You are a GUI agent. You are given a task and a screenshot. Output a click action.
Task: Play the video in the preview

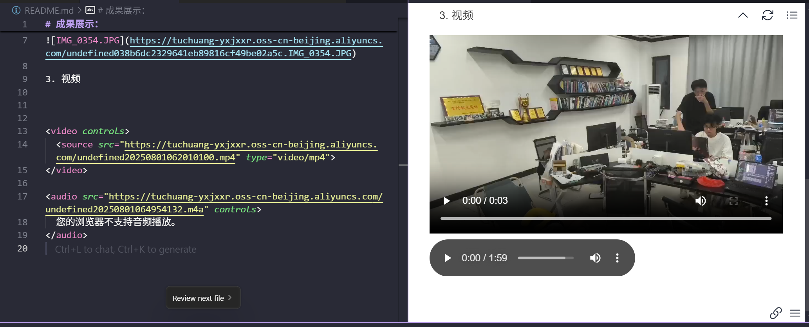446,201
